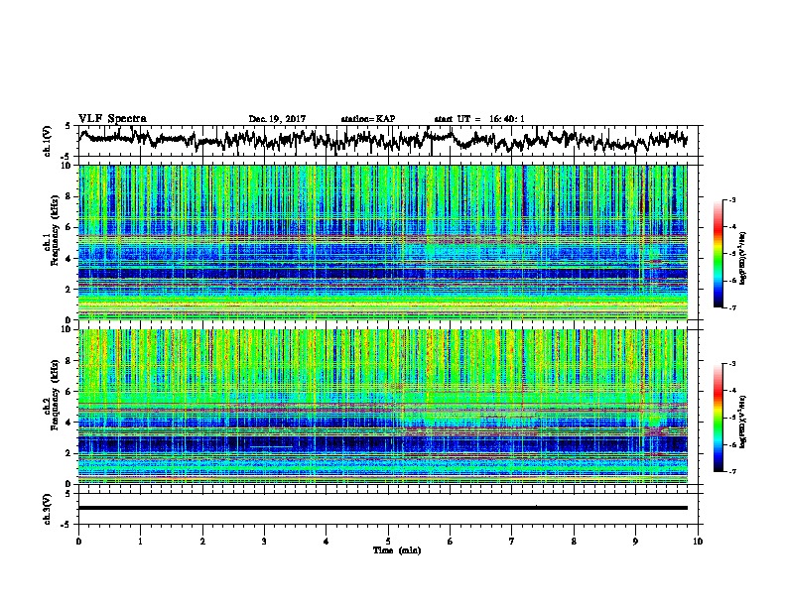Click the "-5" volt tick of ch.3(V) panel

pyautogui.click(x=66, y=525)
